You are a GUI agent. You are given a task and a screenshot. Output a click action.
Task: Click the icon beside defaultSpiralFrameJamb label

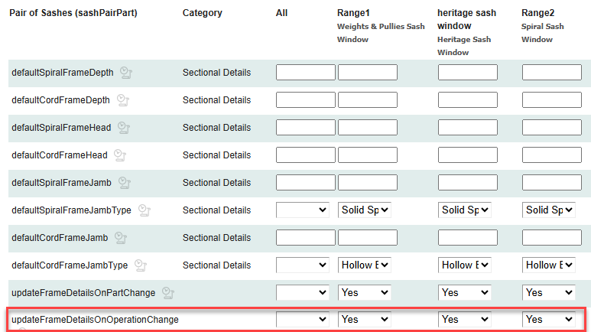coord(125,183)
